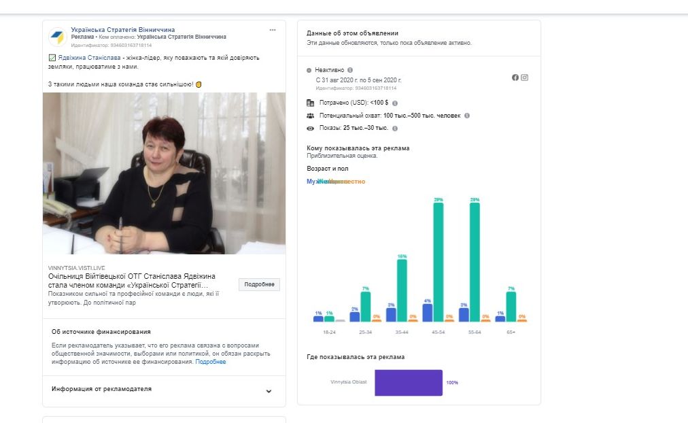The image size is (688, 423).
Task: Click the info icon next to Неактивно
Action: pos(350,70)
